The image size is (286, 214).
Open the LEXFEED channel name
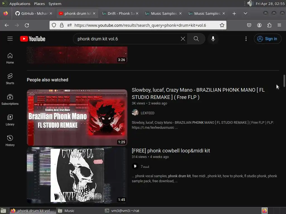[x=147, y=113]
